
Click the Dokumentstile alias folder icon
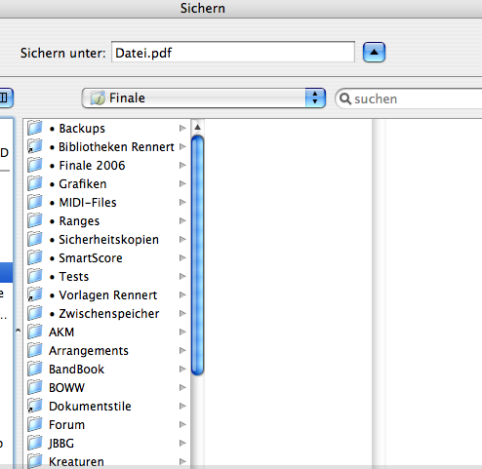pyautogui.click(x=35, y=406)
